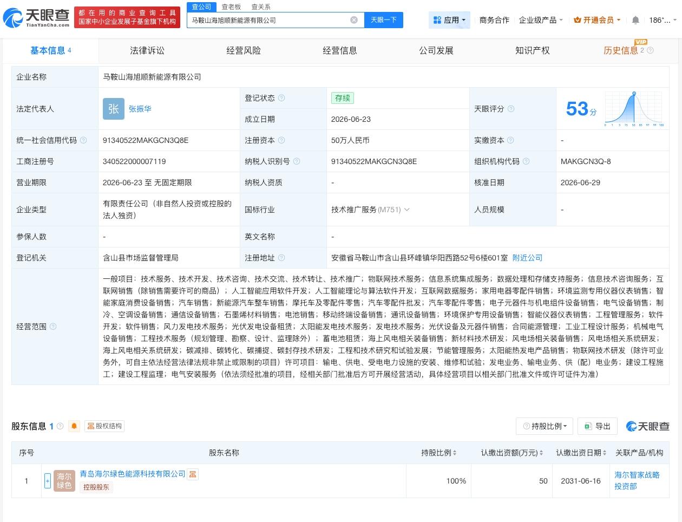Open 海尔智家战略投资部 link
The height and width of the screenshot is (522, 682).
[x=637, y=481]
